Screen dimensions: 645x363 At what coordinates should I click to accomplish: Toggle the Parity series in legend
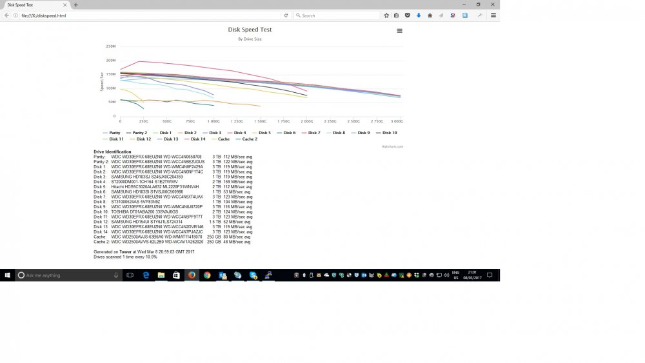tap(112, 133)
